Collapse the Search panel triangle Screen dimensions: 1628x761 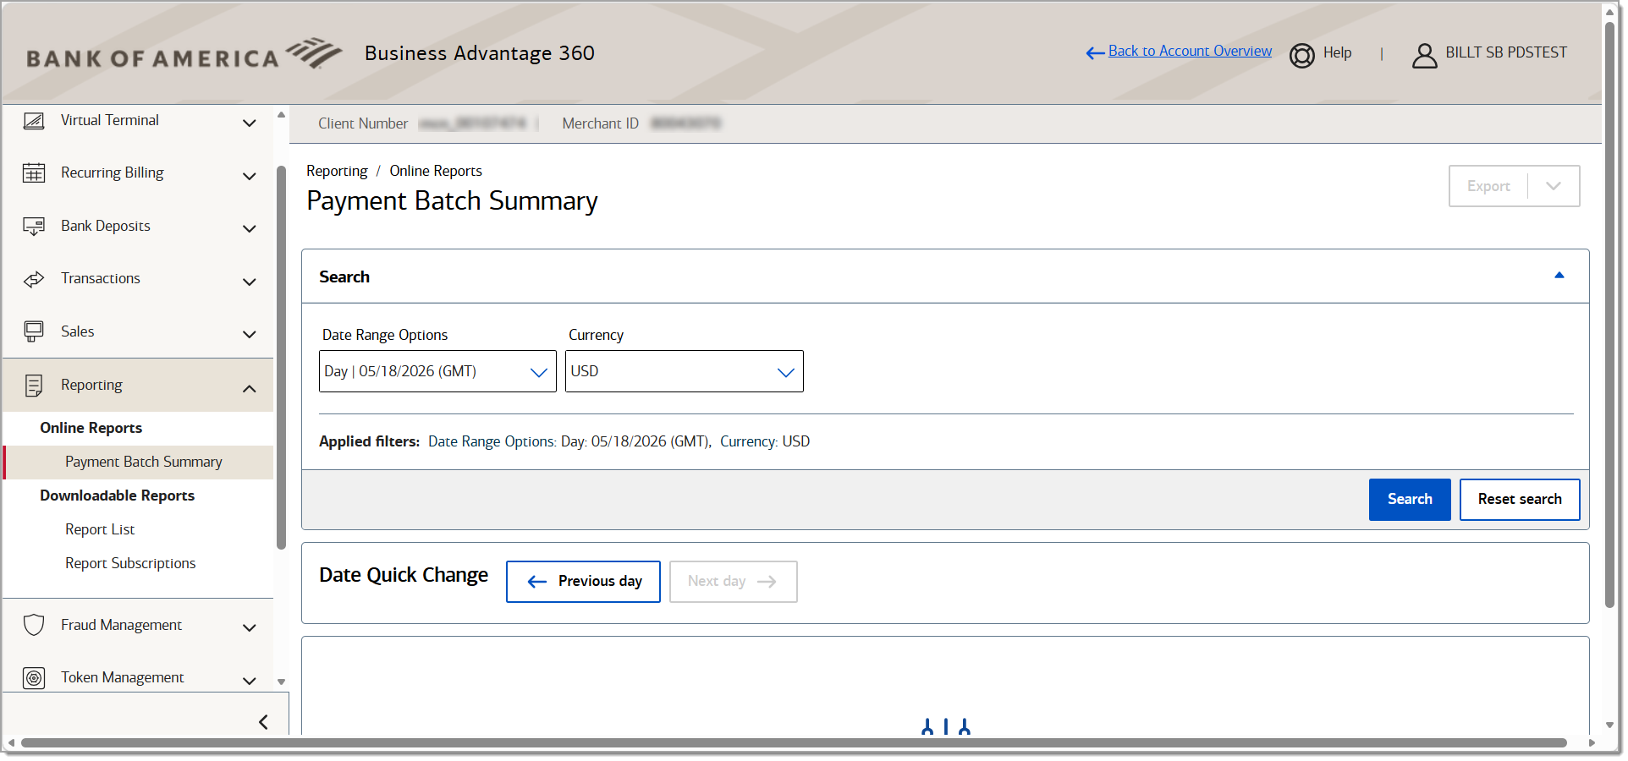click(1559, 276)
